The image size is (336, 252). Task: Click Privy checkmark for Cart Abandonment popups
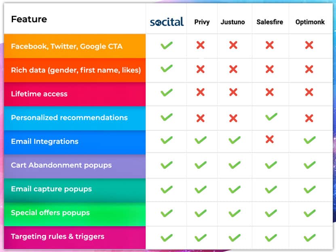[x=200, y=165]
